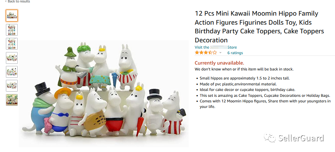Show the third product thumbnail image
Screen dimensions: 335x152
(x=12, y=44)
